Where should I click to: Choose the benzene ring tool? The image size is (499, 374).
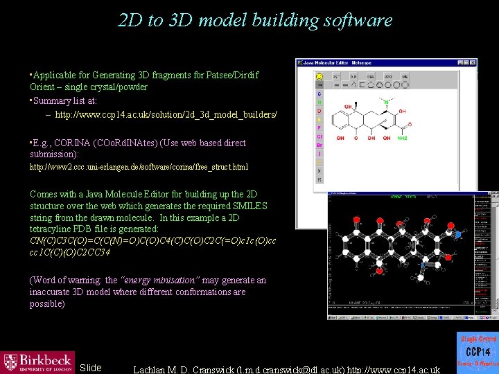pos(379,85)
